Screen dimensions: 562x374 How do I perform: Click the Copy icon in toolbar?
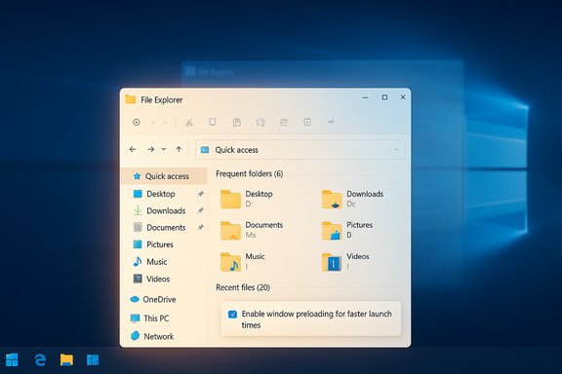(213, 122)
